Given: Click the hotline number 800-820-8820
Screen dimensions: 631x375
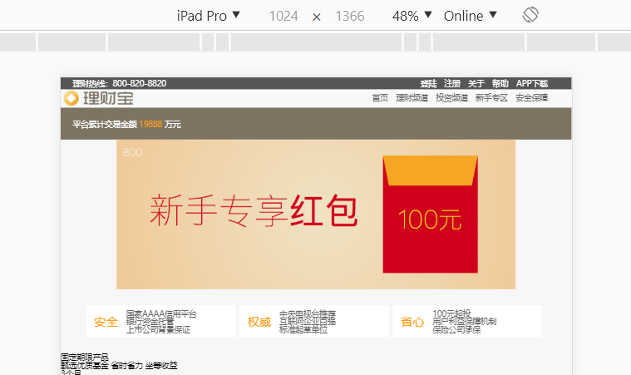Looking at the screenshot, I should tap(139, 83).
